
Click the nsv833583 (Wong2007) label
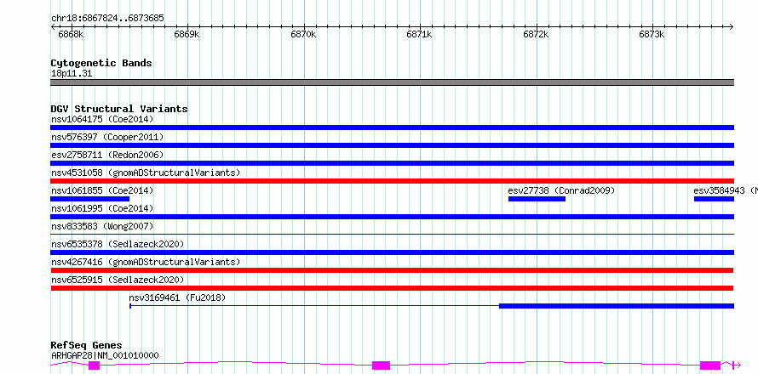[x=102, y=226]
